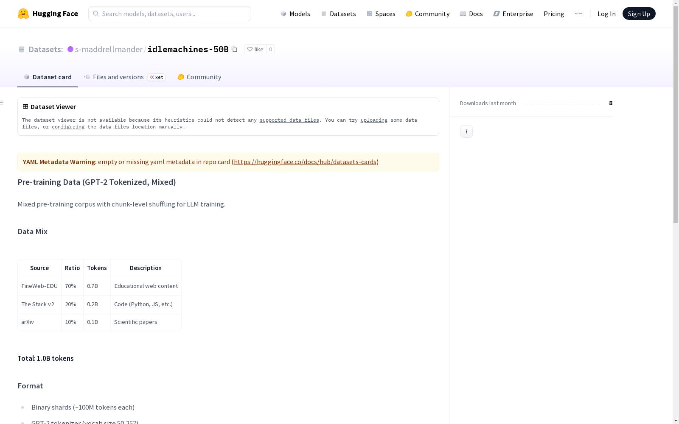The width and height of the screenshot is (679, 424).
Task: Open the s-maddrellmander profile link
Action: click(109, 49)
